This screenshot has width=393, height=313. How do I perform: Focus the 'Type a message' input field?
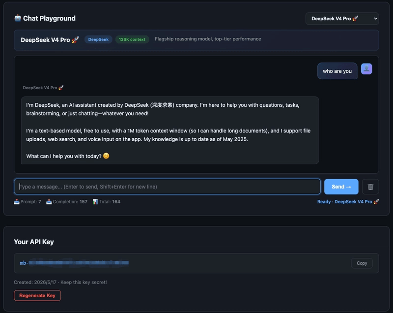point(167,187)
